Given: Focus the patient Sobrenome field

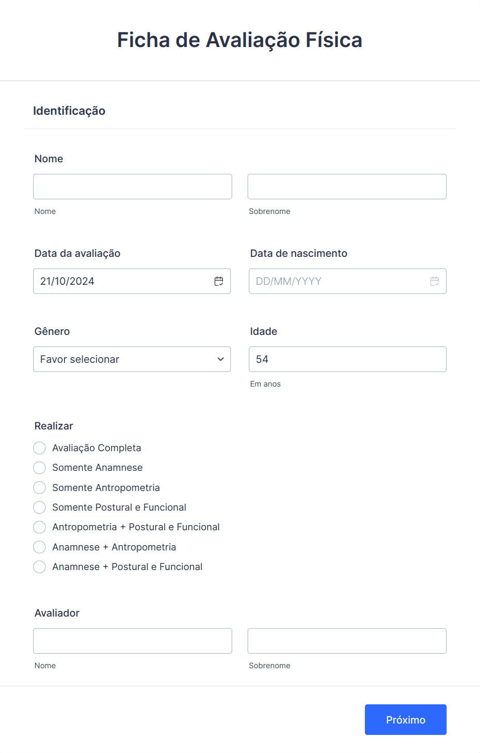Looking at the screenshot, I should (x=347, y=187).
